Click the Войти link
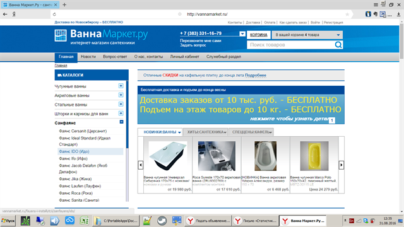The width and height of the screenshot is (404, 227). (x=315, y=23)
